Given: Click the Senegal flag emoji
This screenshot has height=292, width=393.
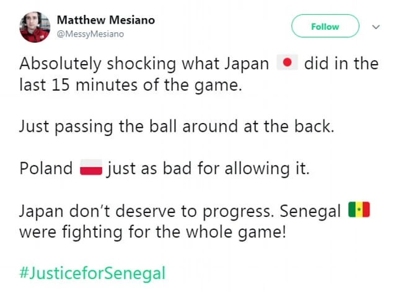Looking at the screenshot, I should click(359, 211).
